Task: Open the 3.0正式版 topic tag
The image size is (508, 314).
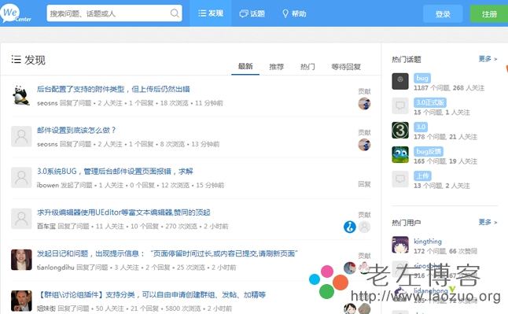Action: (x=430, y=102)
